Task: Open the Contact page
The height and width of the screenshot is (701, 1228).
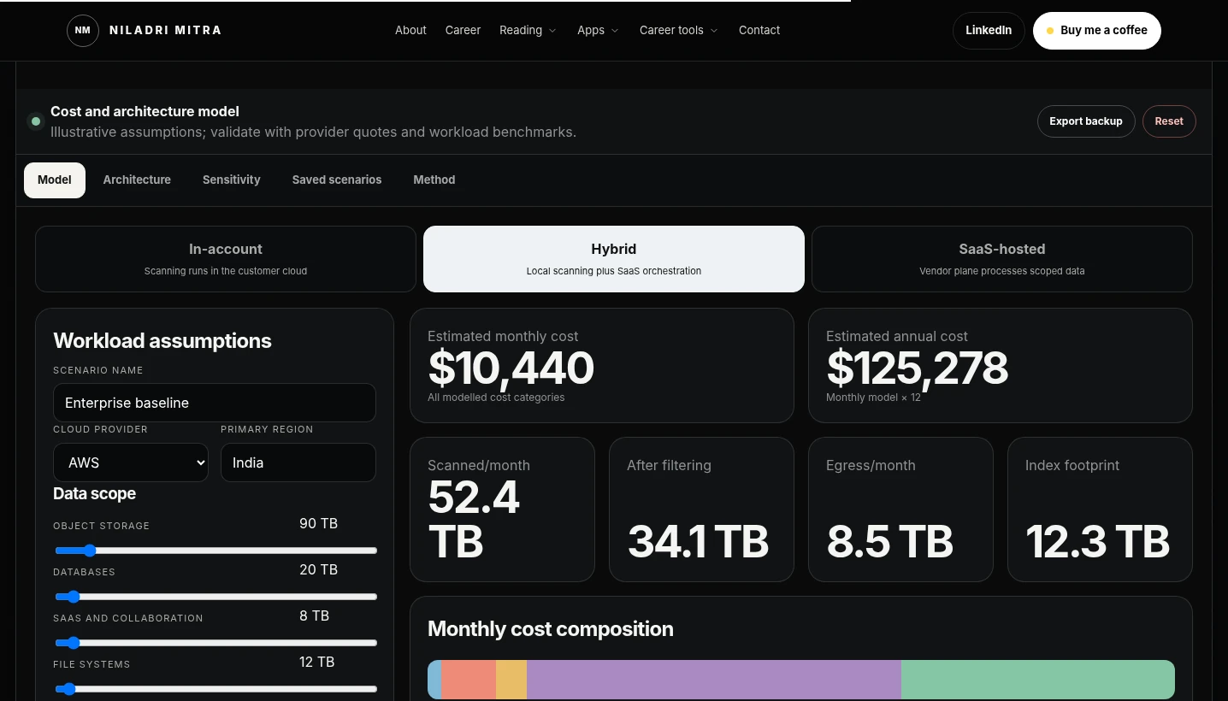Action: (759, 30)
